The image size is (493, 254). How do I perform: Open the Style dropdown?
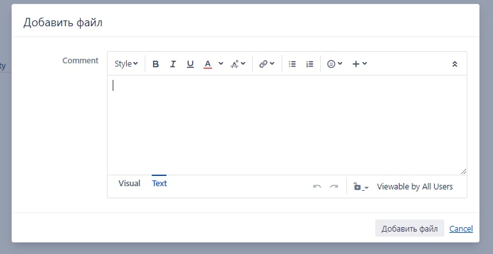point(126,64)
